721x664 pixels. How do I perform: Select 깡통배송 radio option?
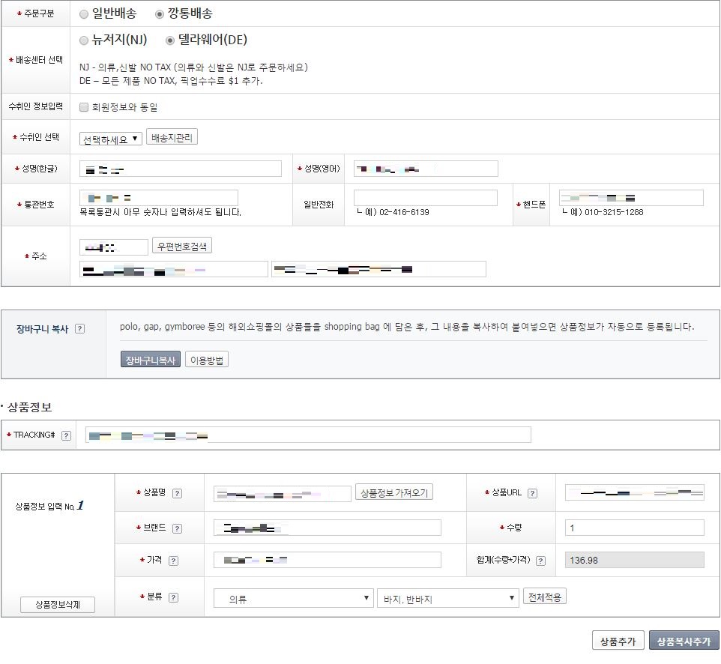tap(159, 14)
